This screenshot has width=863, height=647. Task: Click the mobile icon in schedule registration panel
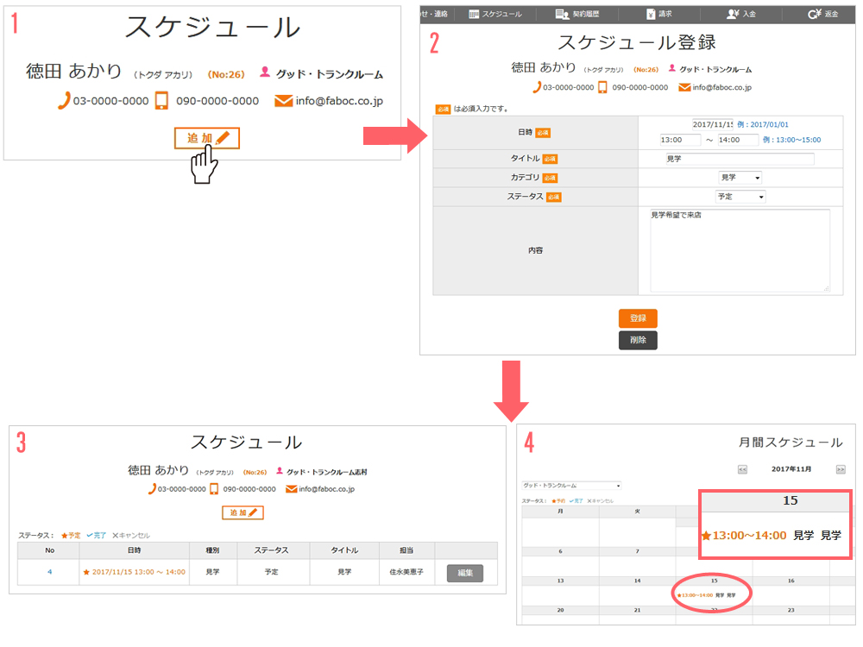602,87
